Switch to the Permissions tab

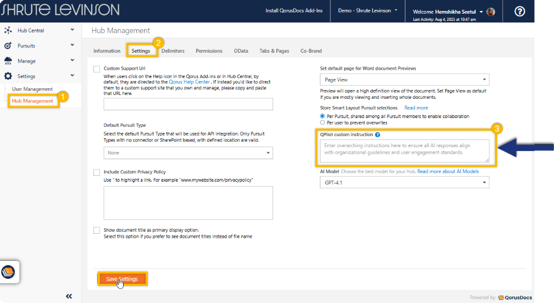pos(209,51)
